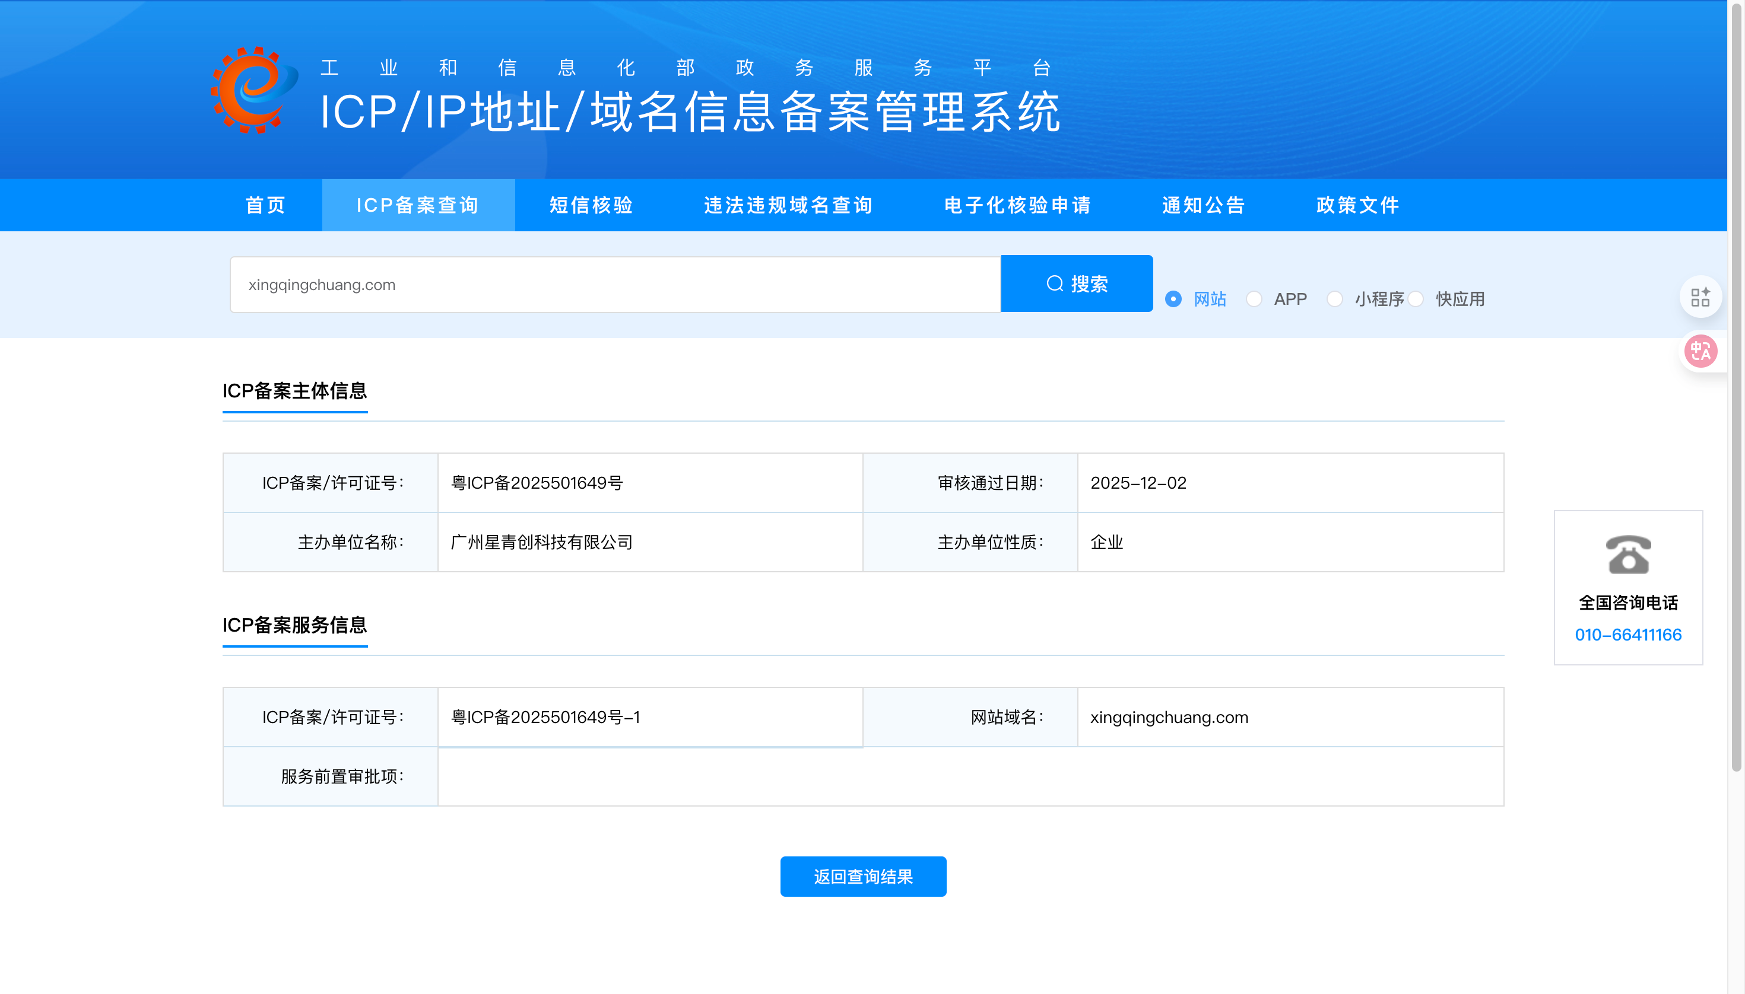The image size is (1745, 994).
Task: Open the 政策文件 tab
Action: (1357, 205)
